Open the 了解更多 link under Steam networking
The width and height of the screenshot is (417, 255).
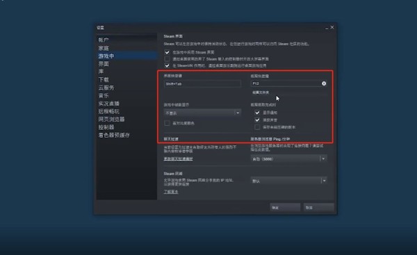pos(171,192)
